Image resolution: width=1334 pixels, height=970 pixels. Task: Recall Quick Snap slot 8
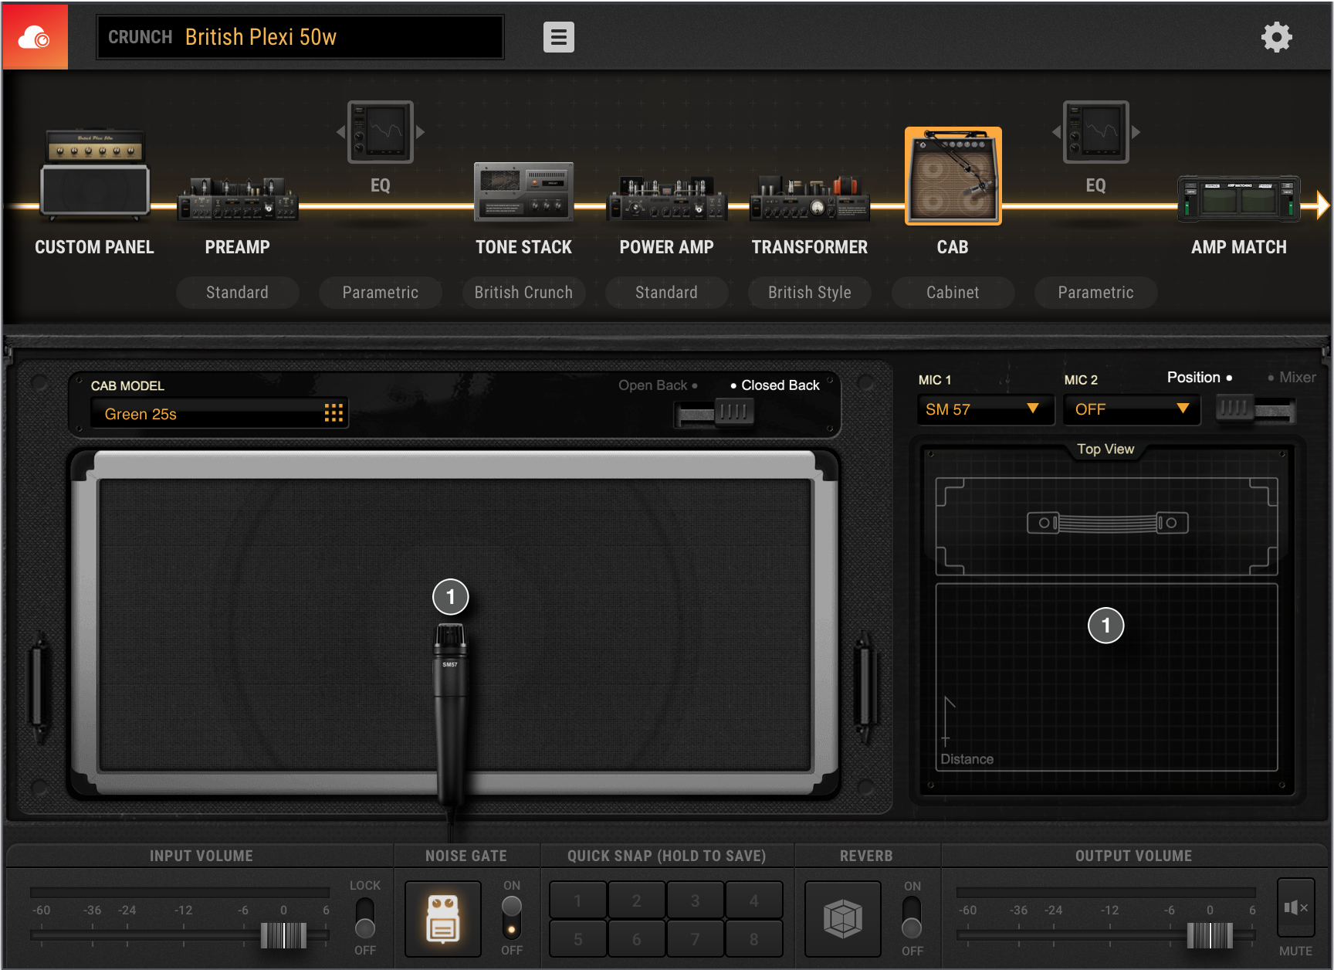(753, 939)
